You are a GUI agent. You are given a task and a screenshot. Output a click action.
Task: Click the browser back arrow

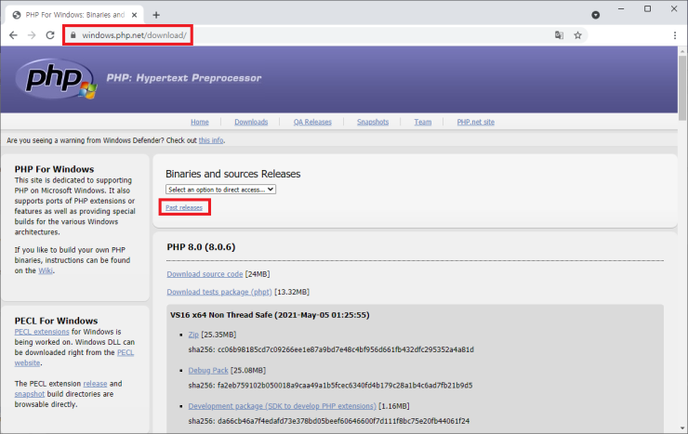click(13, 35)
